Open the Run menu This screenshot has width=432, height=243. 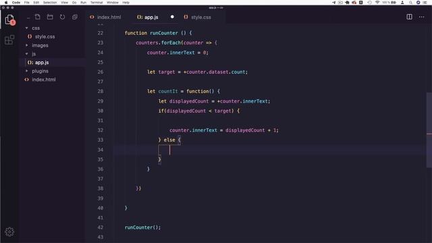pyautogui.click(x=83, y=3)
